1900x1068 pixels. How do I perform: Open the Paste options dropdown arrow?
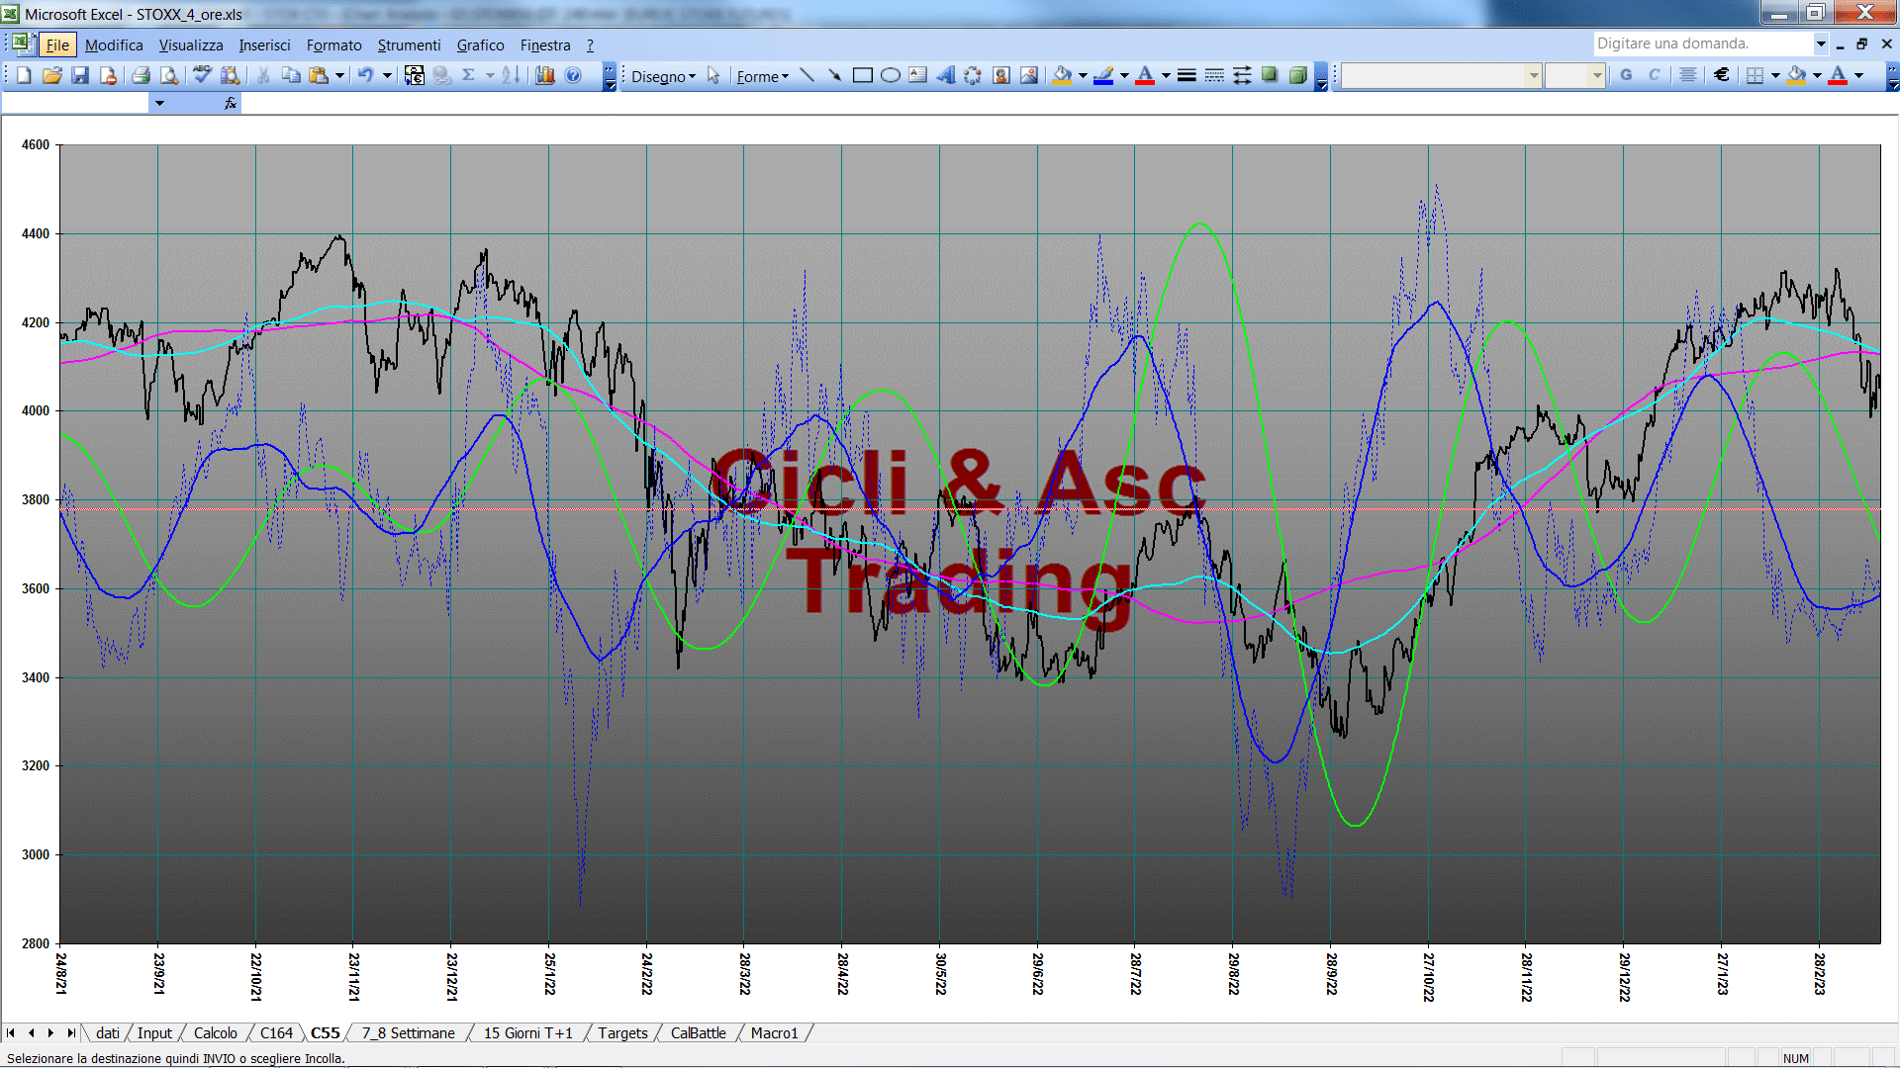click(339, 75)
